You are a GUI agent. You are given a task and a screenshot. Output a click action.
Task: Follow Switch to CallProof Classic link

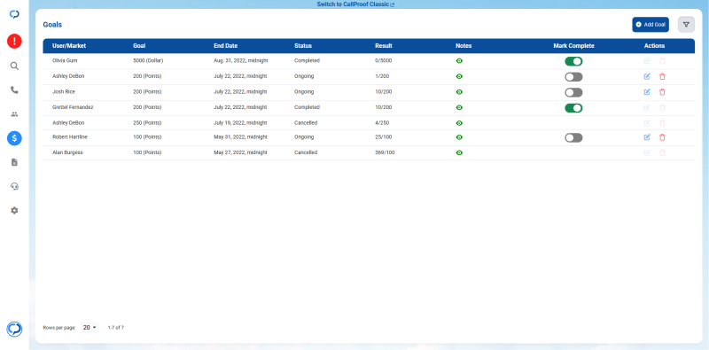(355, 4)
